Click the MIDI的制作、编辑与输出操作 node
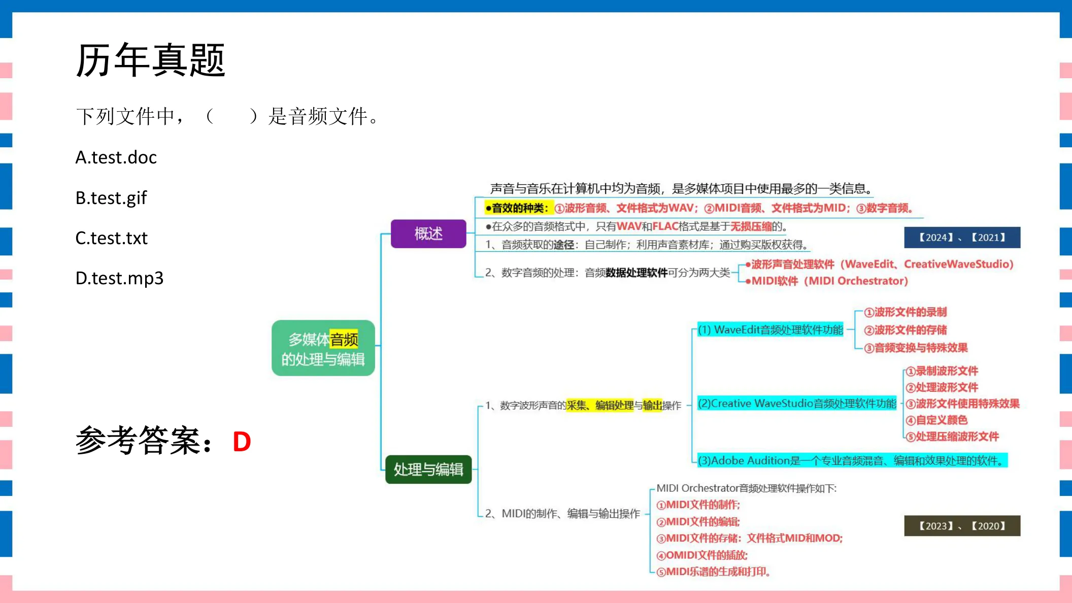The width and height of the screenshot is (1072, 603). [562, 514]
